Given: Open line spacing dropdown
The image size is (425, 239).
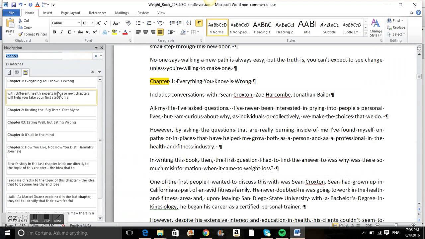Looking at the screenshot, I should [x=171, y=32].
